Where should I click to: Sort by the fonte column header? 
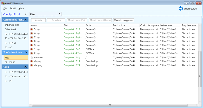pyautogui.click(x=98, y=25)
